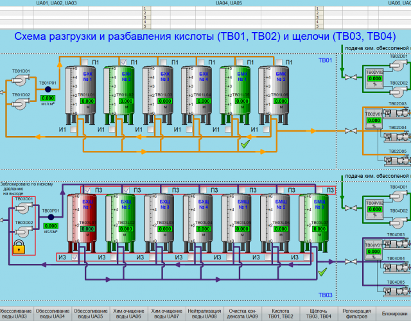Toggle the checked П1 box above БХК №2

coord(125,62)
